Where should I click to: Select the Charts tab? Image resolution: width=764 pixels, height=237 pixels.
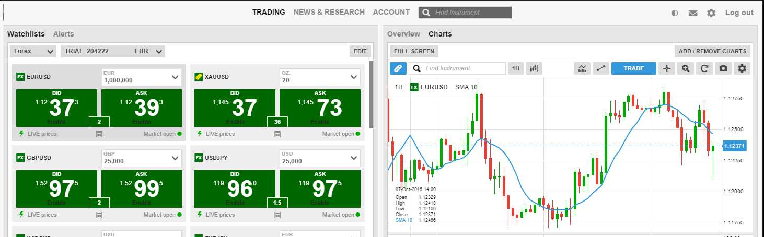click(440, 34)
